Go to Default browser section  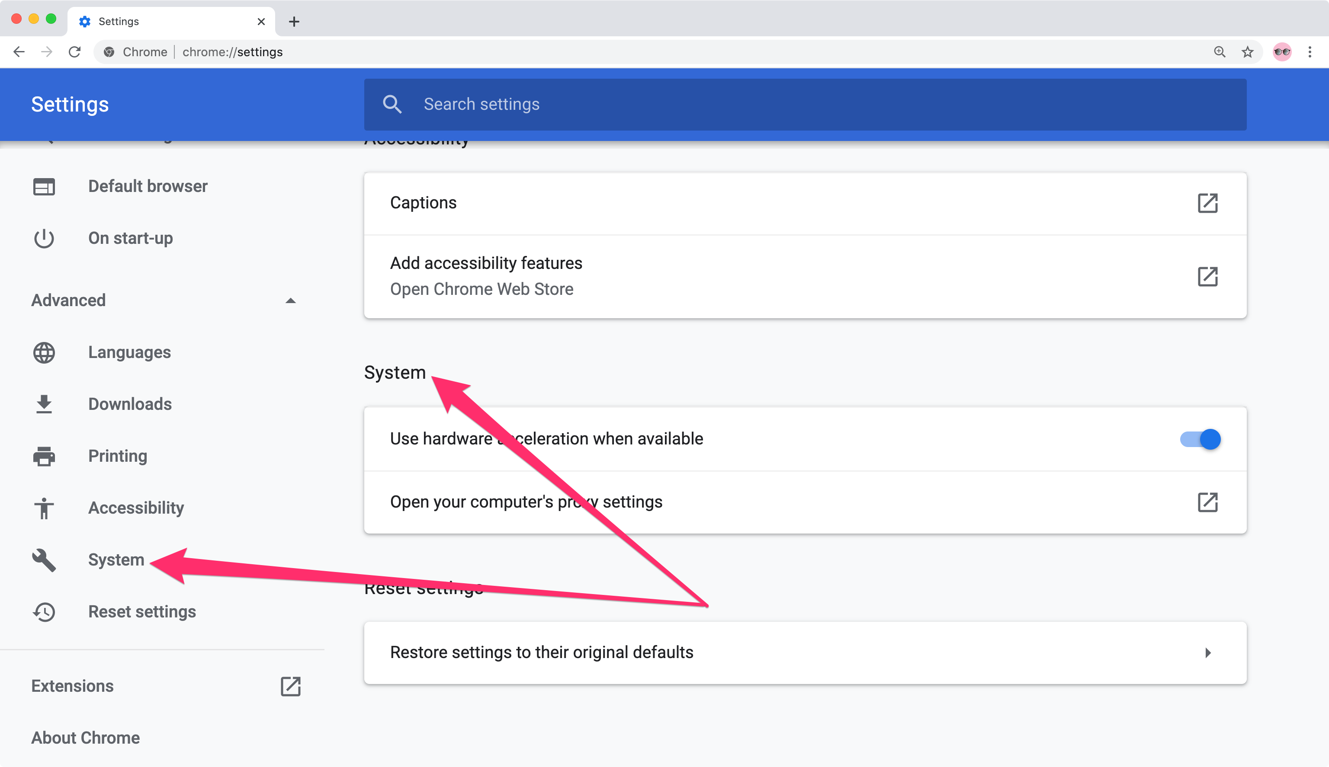click(148, 186)
